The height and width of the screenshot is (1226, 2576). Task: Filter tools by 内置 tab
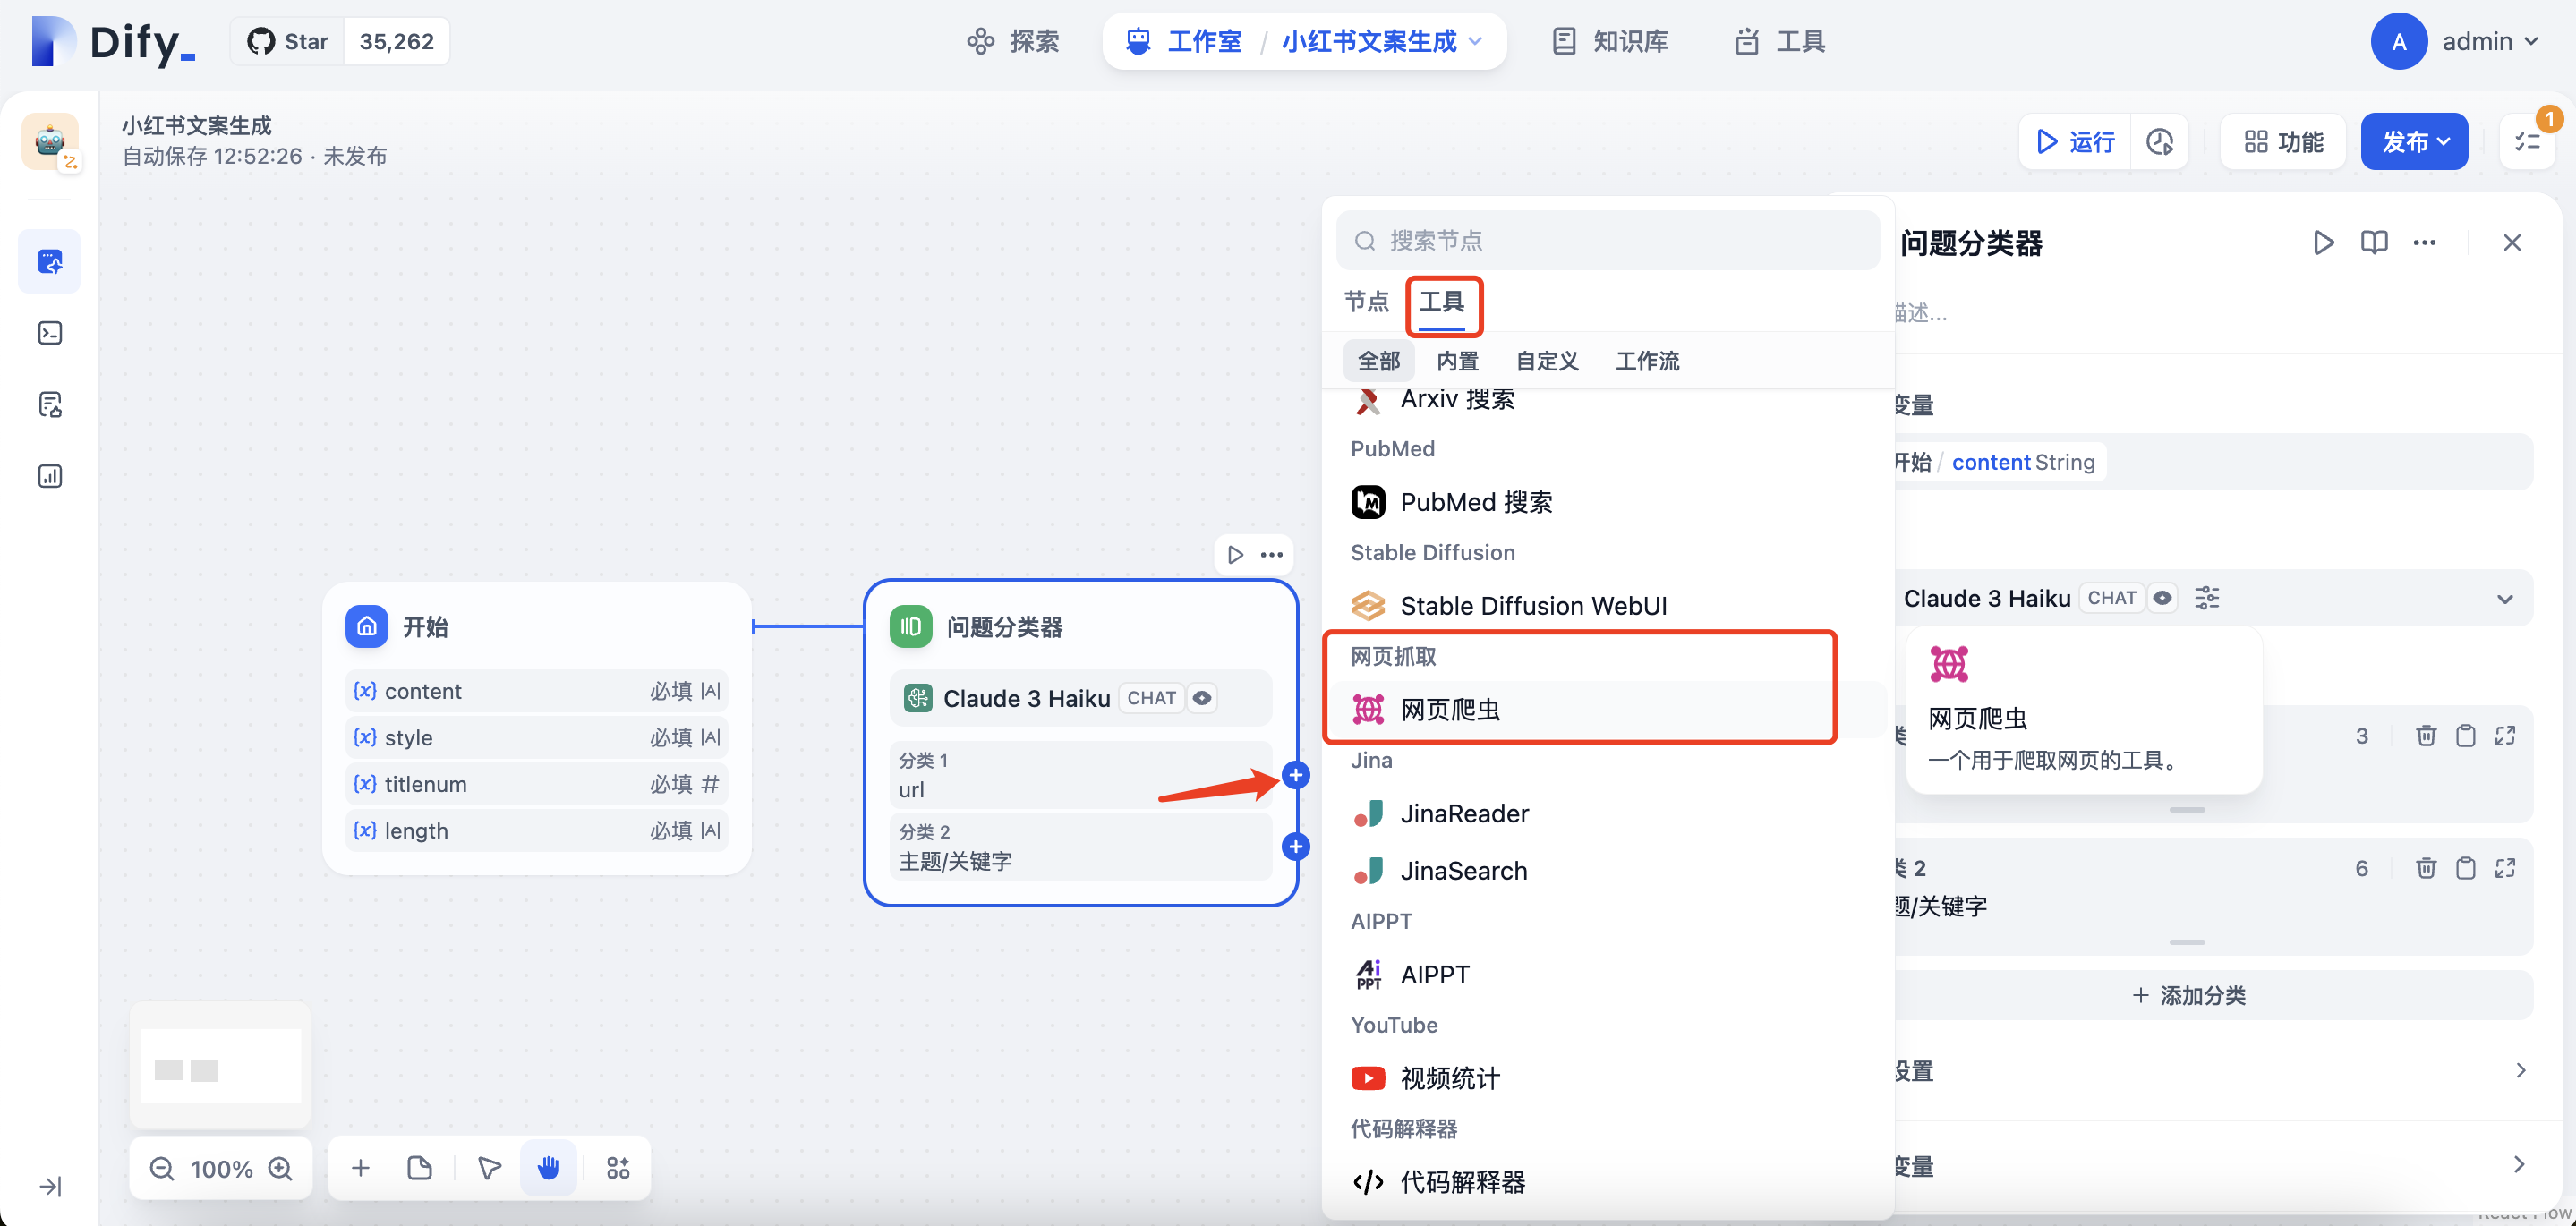(1457, 361)
